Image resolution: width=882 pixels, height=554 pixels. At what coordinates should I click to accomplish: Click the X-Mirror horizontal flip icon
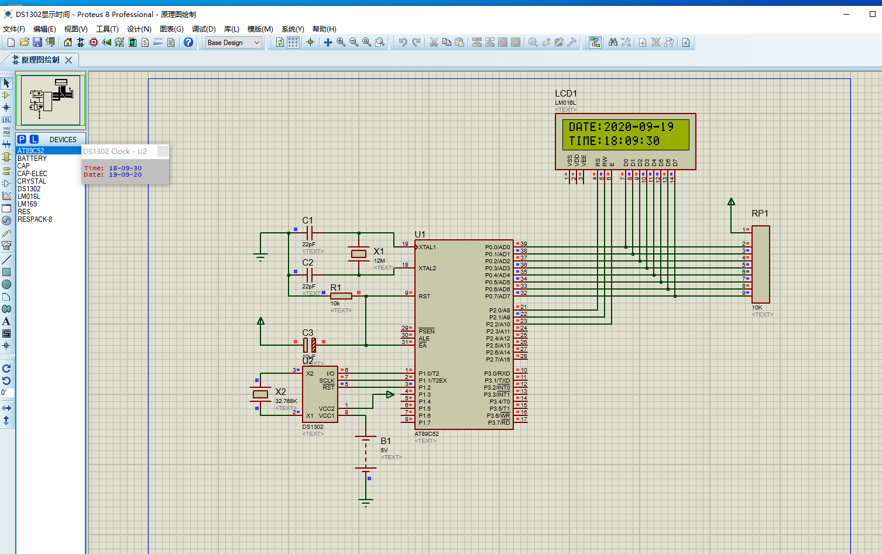pyautogui.click(x=6, y=408)
